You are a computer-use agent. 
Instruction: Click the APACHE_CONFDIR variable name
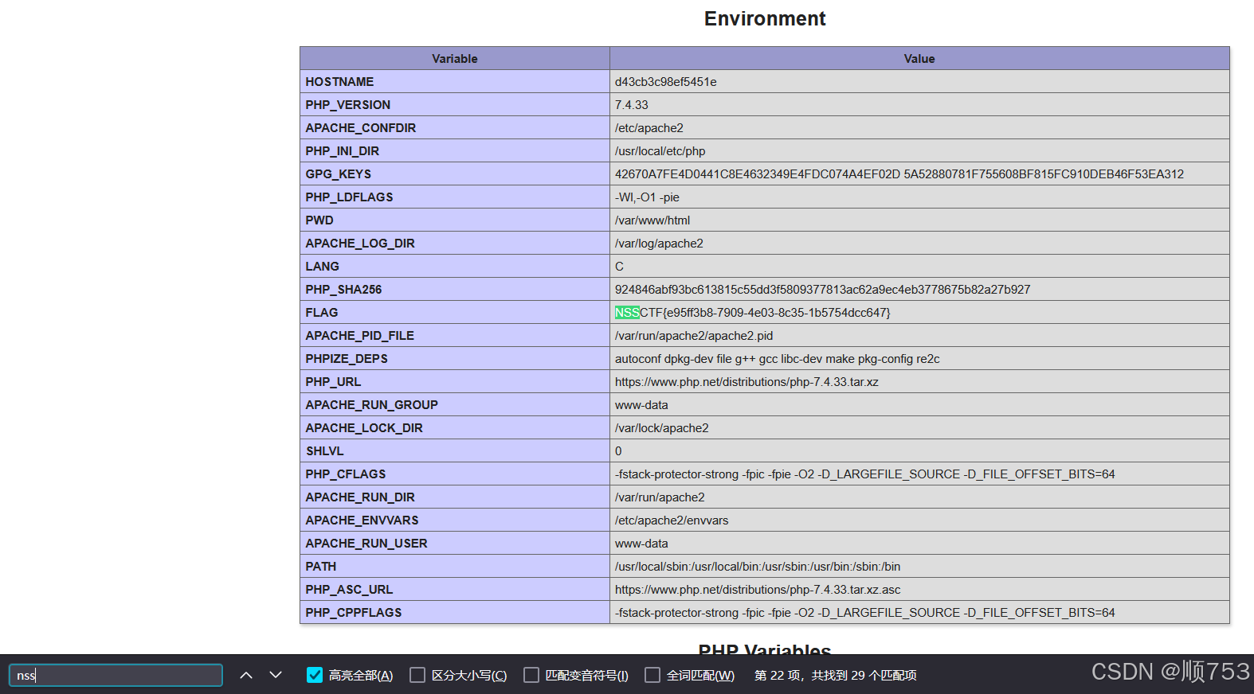[360, 128]
